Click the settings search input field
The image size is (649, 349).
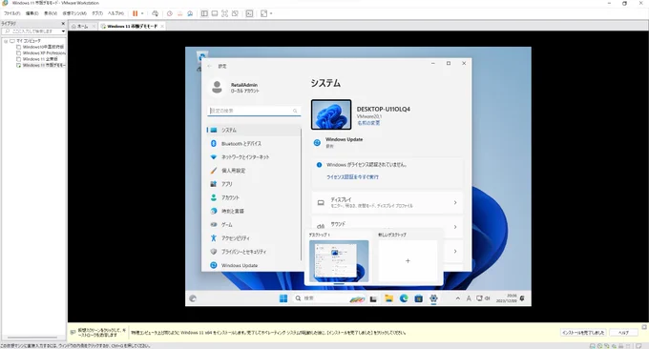click(254, 111)
